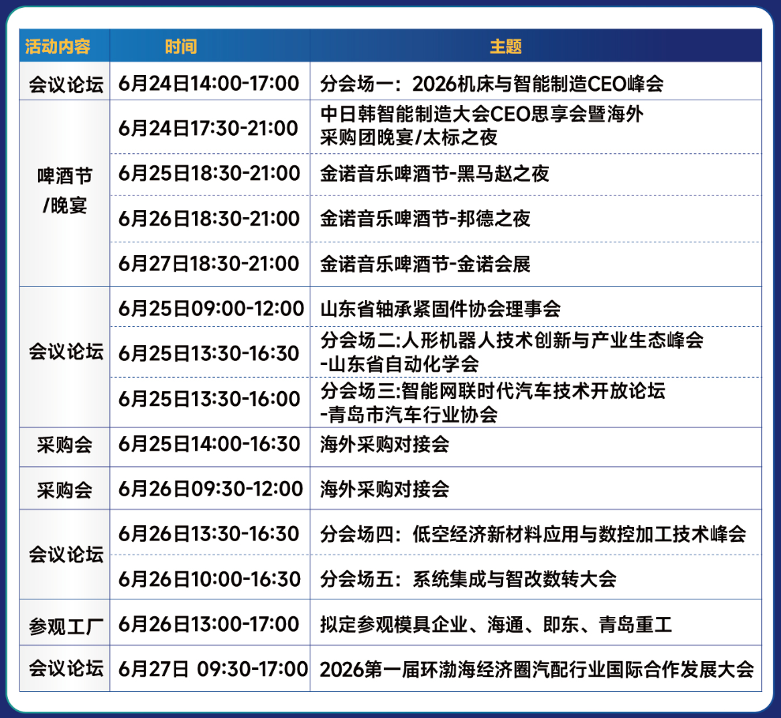Select the 6月26日09:30-12:00 time cell
The width and height of the screenshot is (781, 718).
tap(210, 488)
